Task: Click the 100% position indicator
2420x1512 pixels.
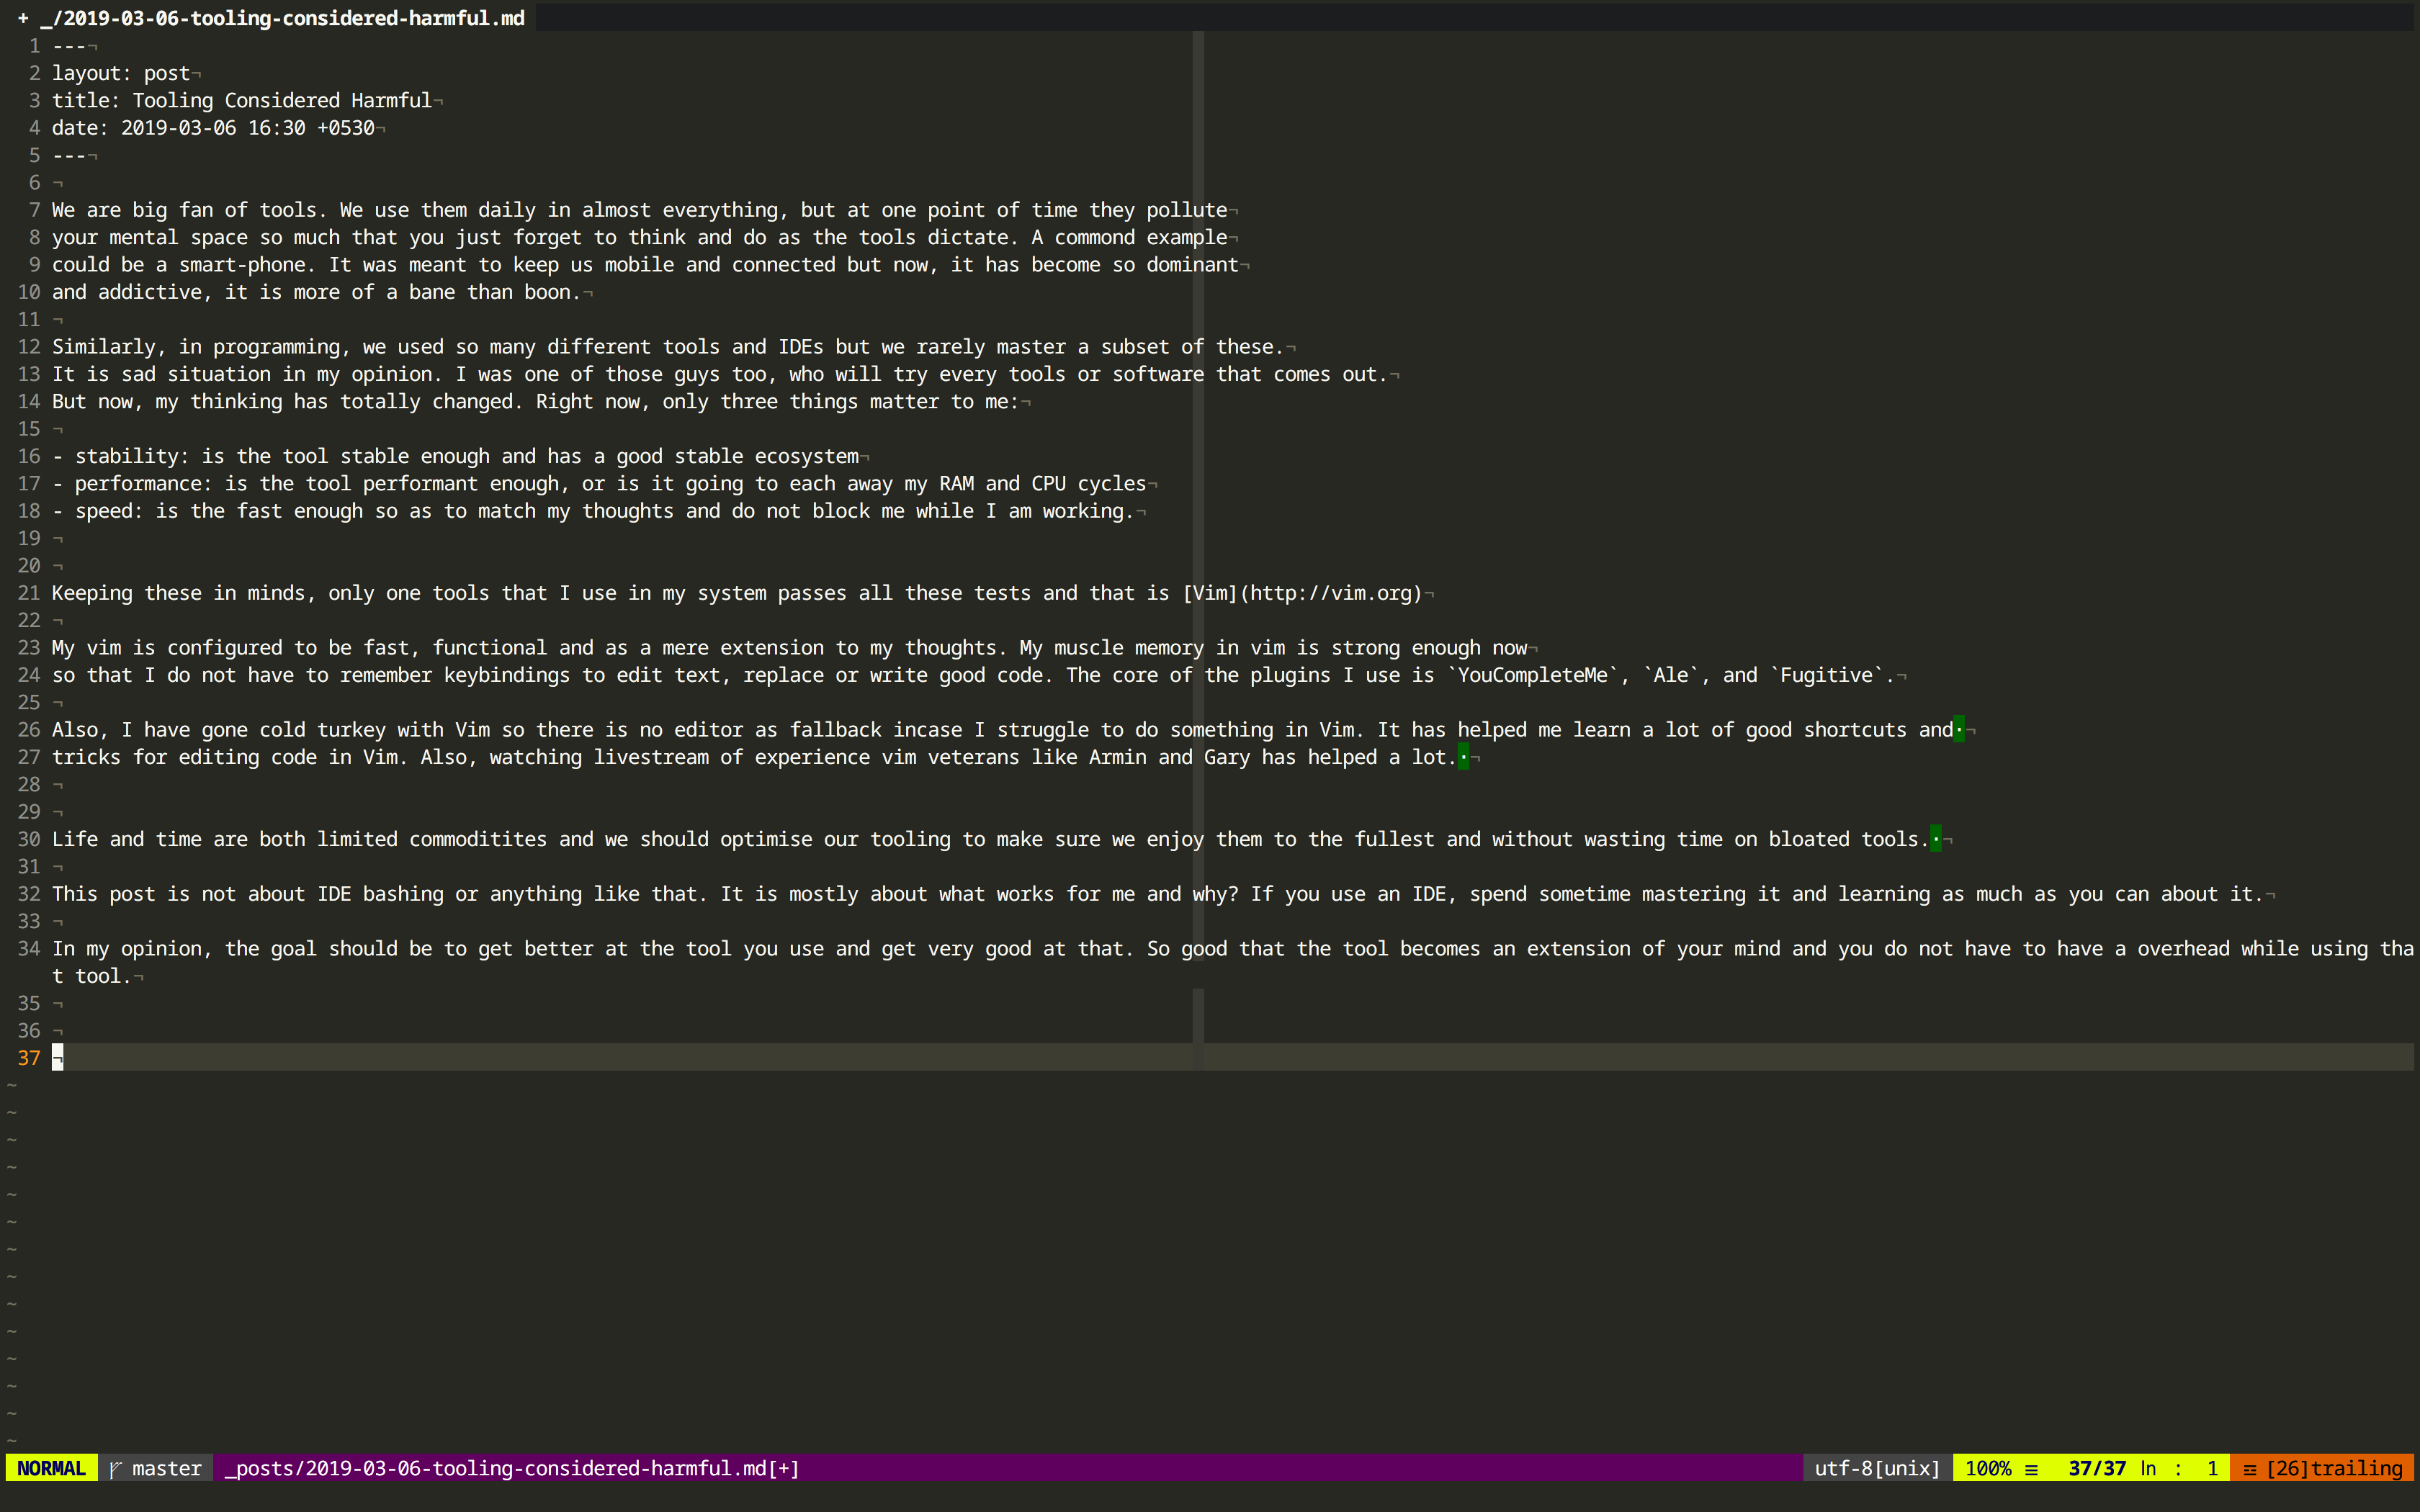Action: [x=1988, y=1468]
